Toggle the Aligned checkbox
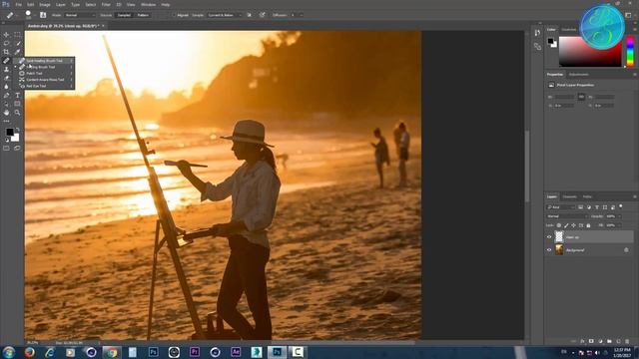 174,15
